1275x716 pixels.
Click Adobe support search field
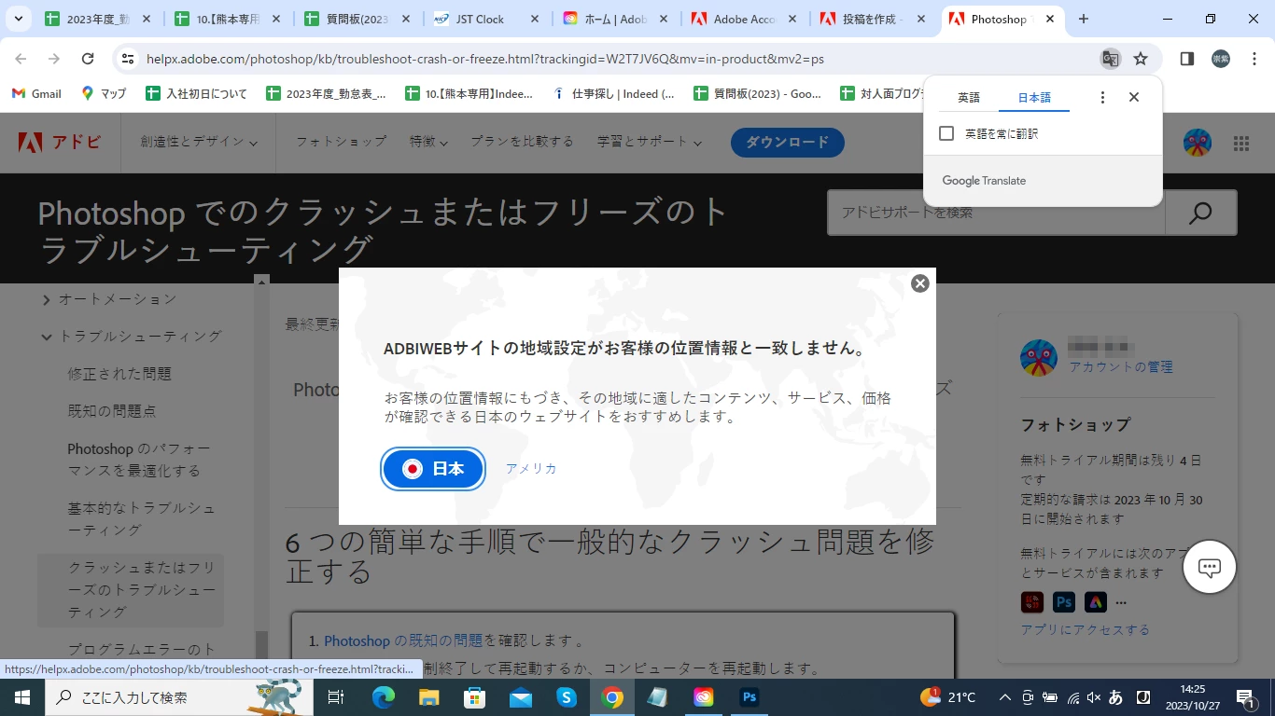point(997,213)
